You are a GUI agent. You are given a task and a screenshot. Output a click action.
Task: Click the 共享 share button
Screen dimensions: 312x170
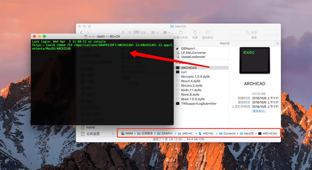pyautogui.click(x=195, y=33)
